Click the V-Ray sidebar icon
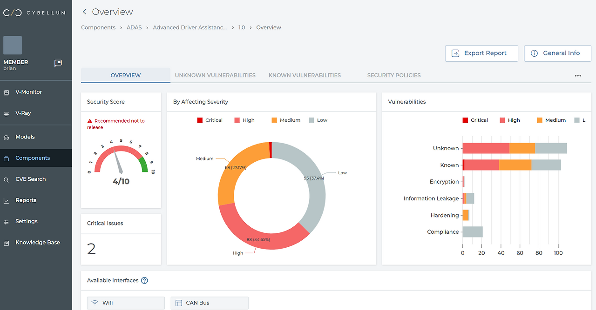The width and height of the screenshot is (596, 310). click(x=6, y=113)
